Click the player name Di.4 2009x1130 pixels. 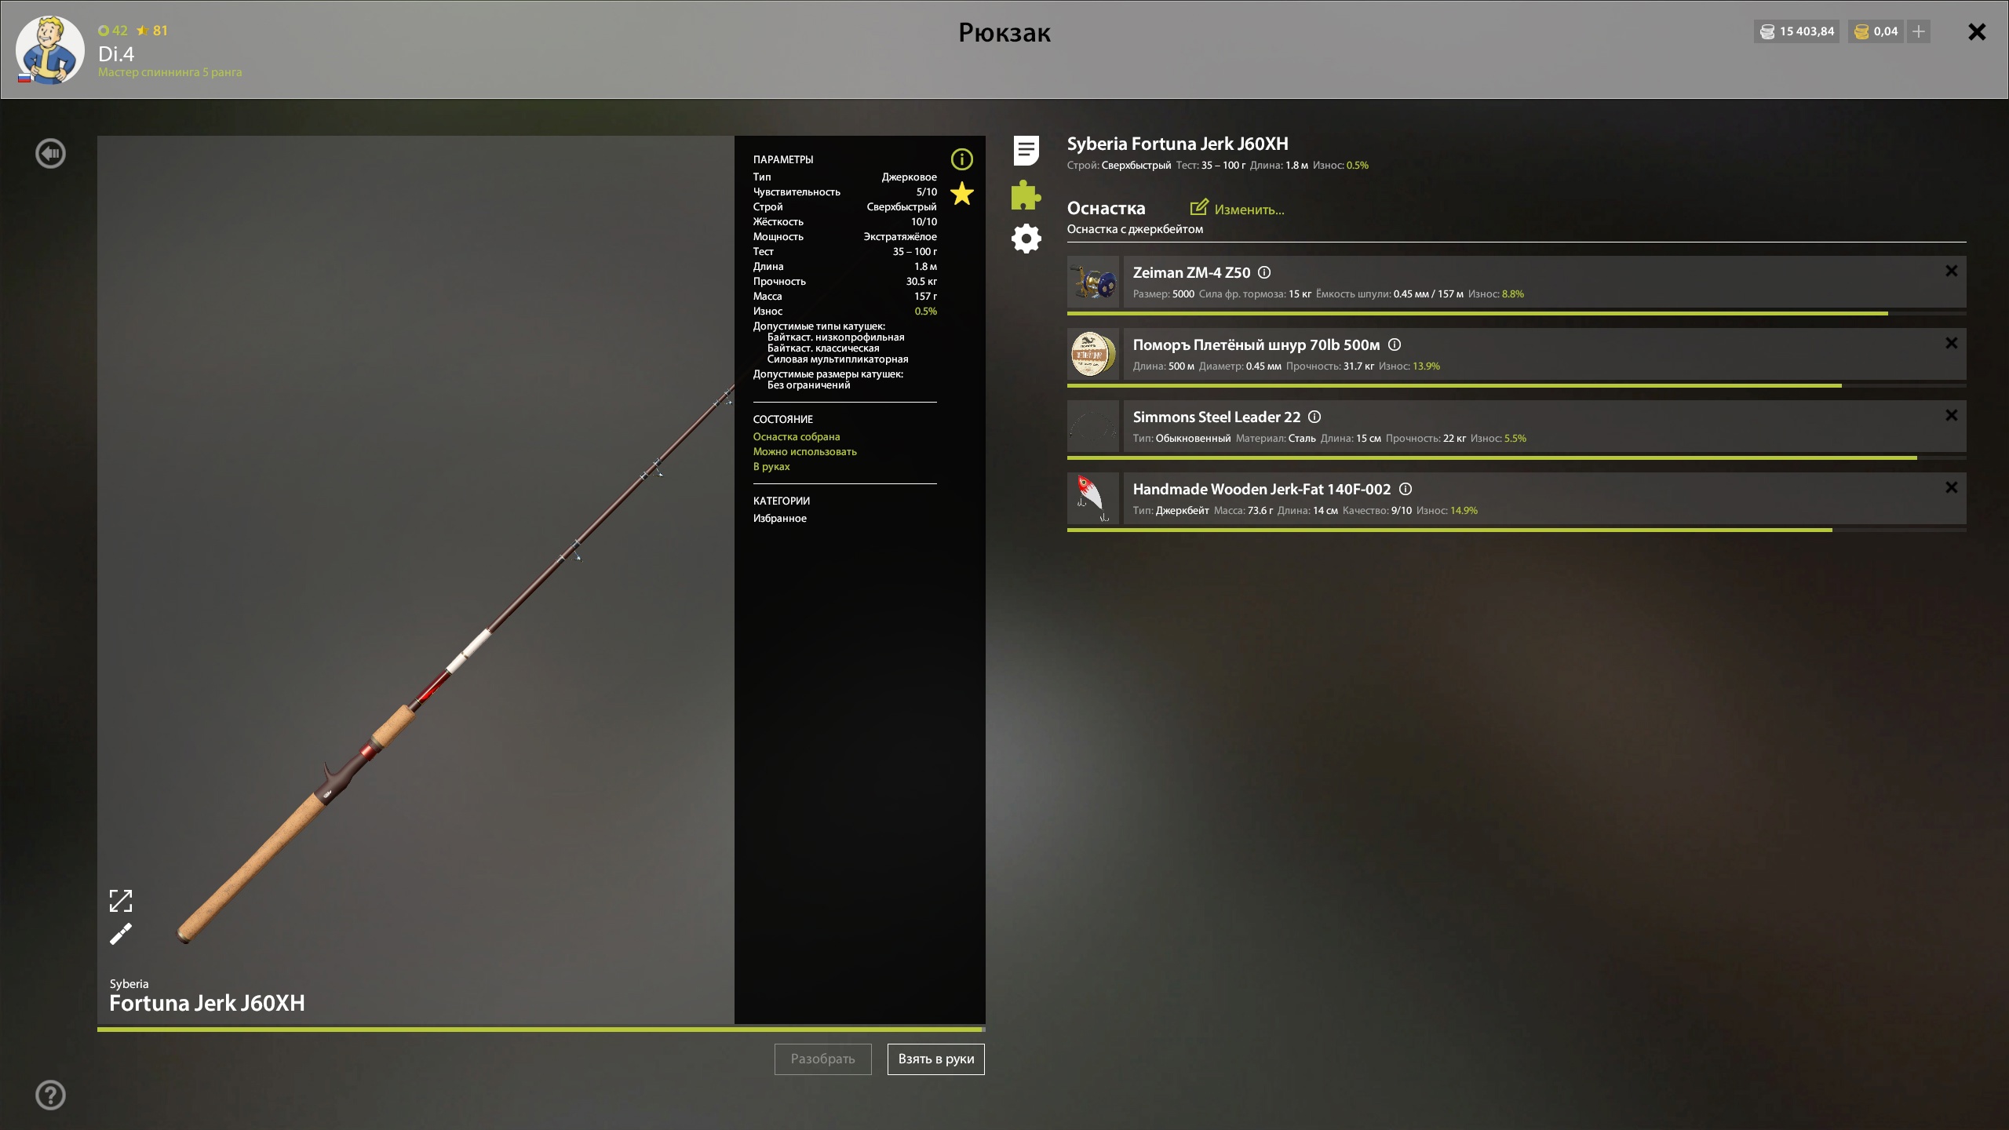click(116, 53)
